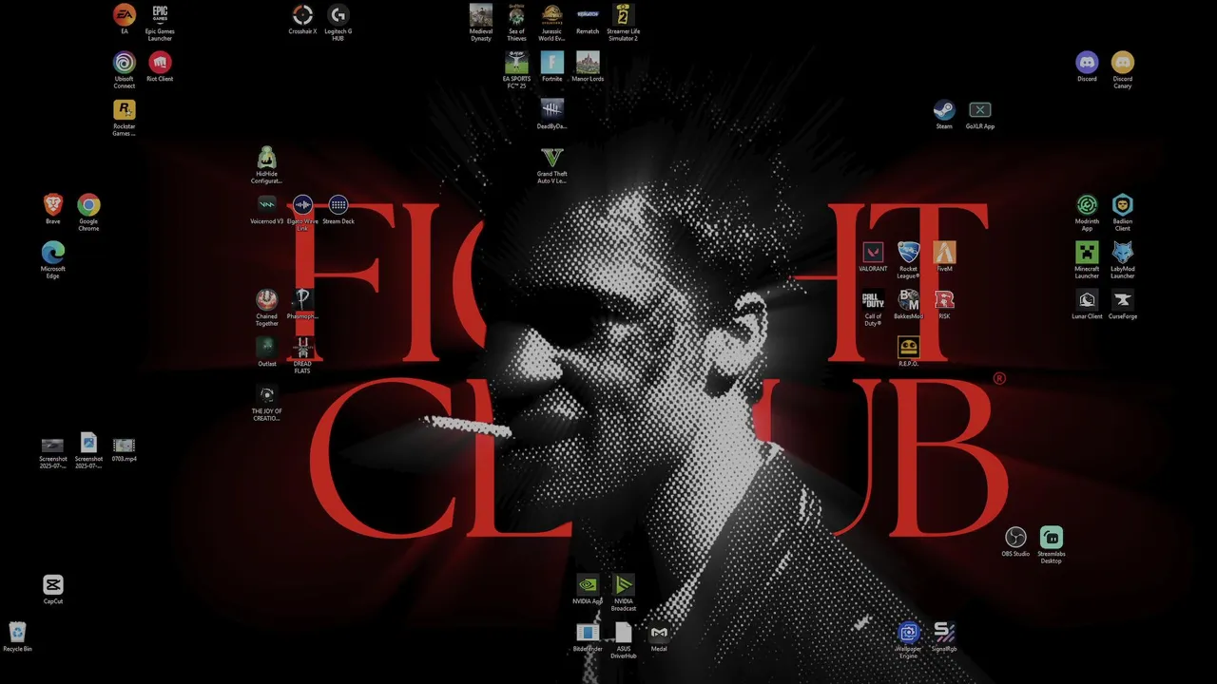Select Medieval Dynasty game icon

(481, 15)
